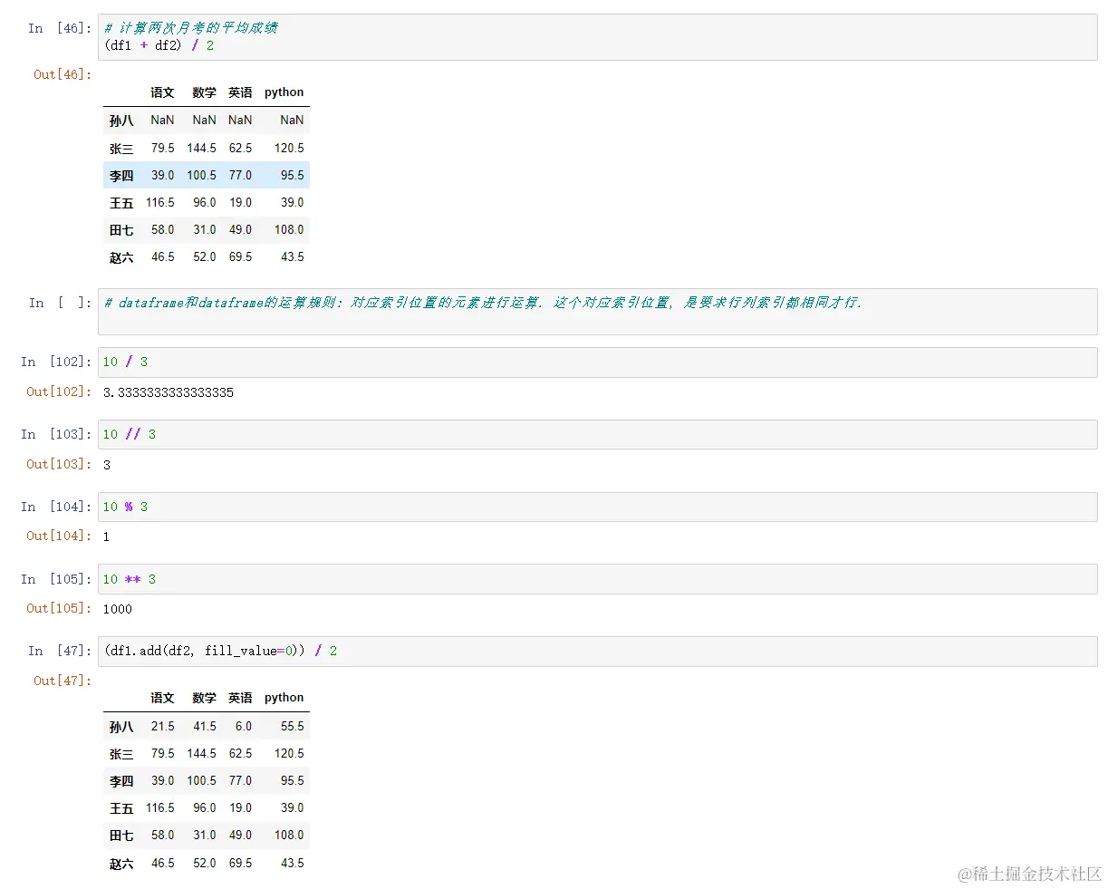Click the 120.5 cell in Out[46] 张三 row
The width and height of the screenshot is (1108, 889).
coord(290,148)
